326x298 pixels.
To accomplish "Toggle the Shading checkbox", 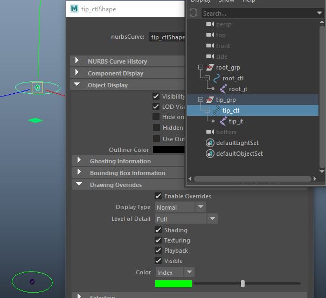I will (x=158, y=230).
